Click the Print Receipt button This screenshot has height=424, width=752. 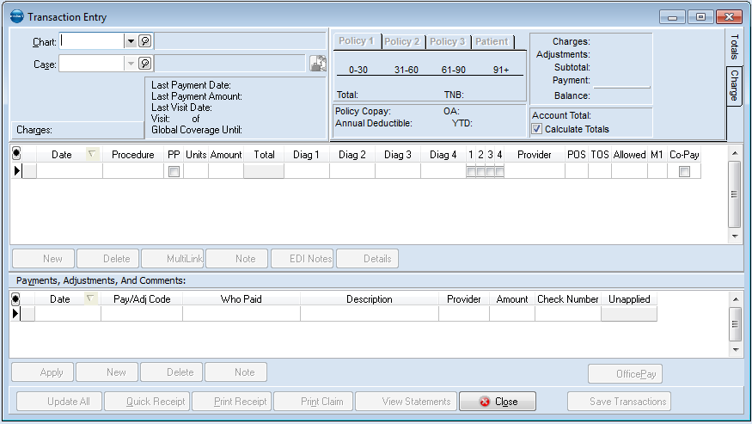pyautogui.click(x=232, y=402)
